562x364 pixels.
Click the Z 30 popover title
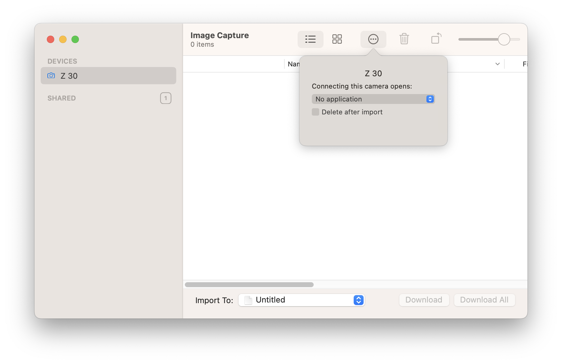tap(373, 73)
